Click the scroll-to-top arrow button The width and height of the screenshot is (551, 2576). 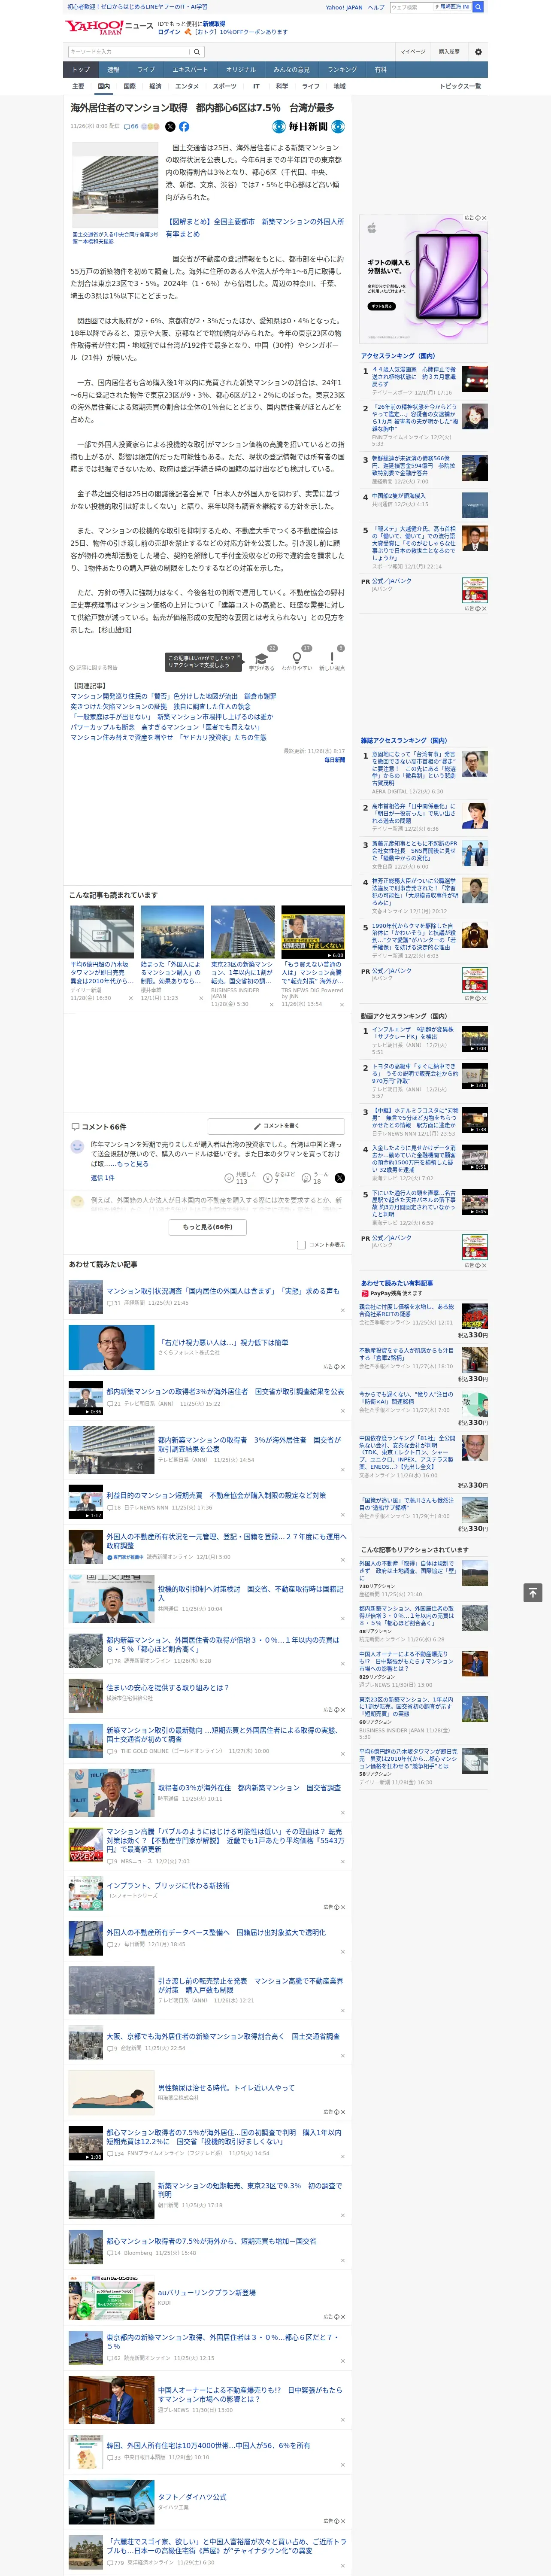coord(533,1593)
